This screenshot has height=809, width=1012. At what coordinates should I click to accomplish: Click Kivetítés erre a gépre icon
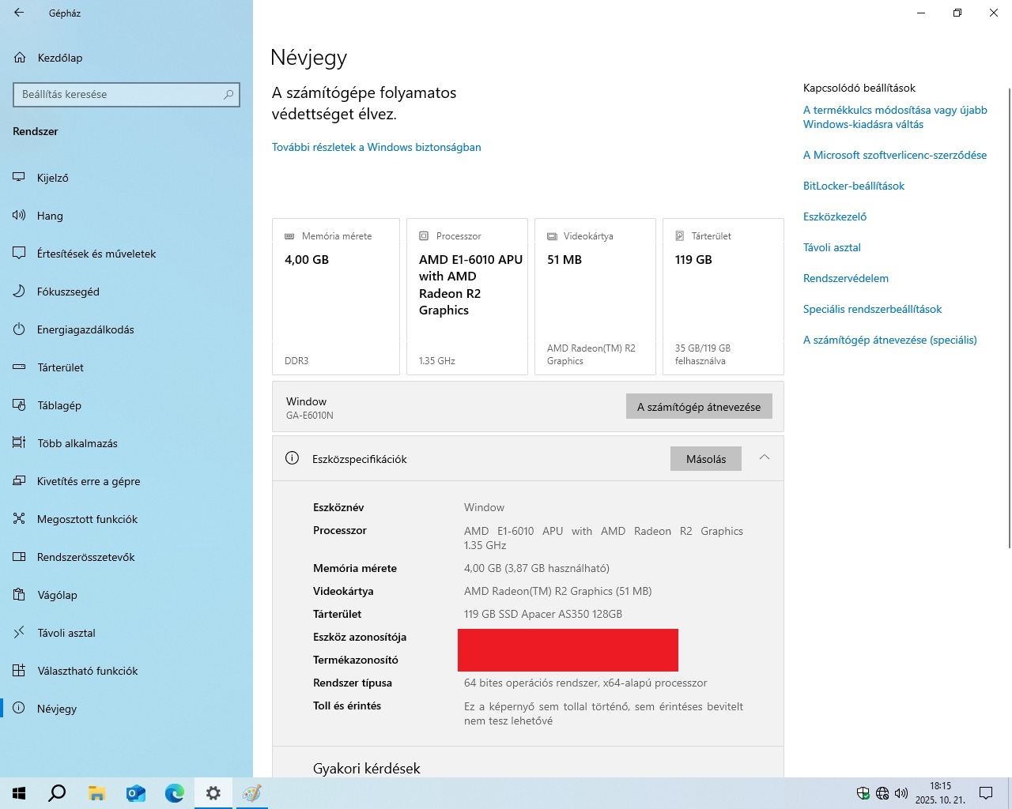[x=20, y=481]
